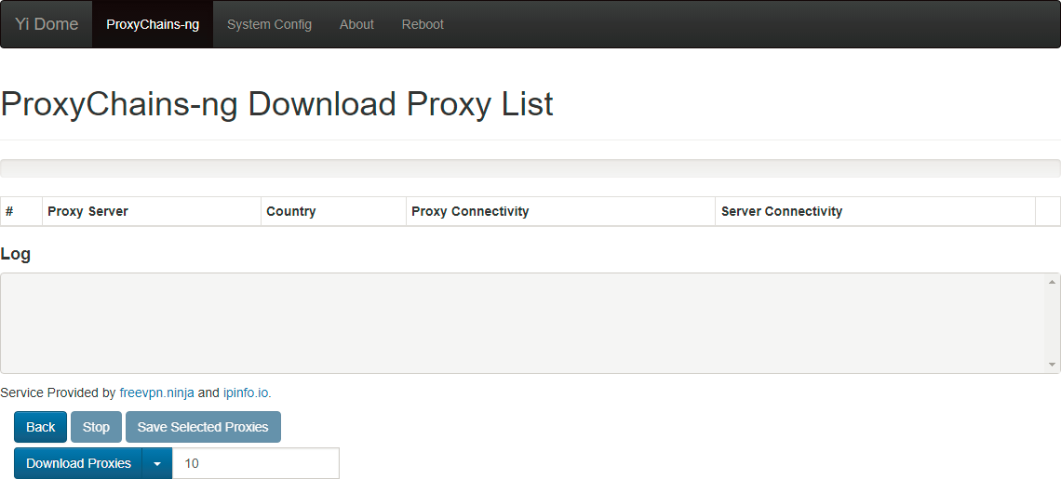The height and width of the screenshot is (479, 1061).
Task: Click the Log scrollbar down arrow
Action: [x=1053, y=364]
